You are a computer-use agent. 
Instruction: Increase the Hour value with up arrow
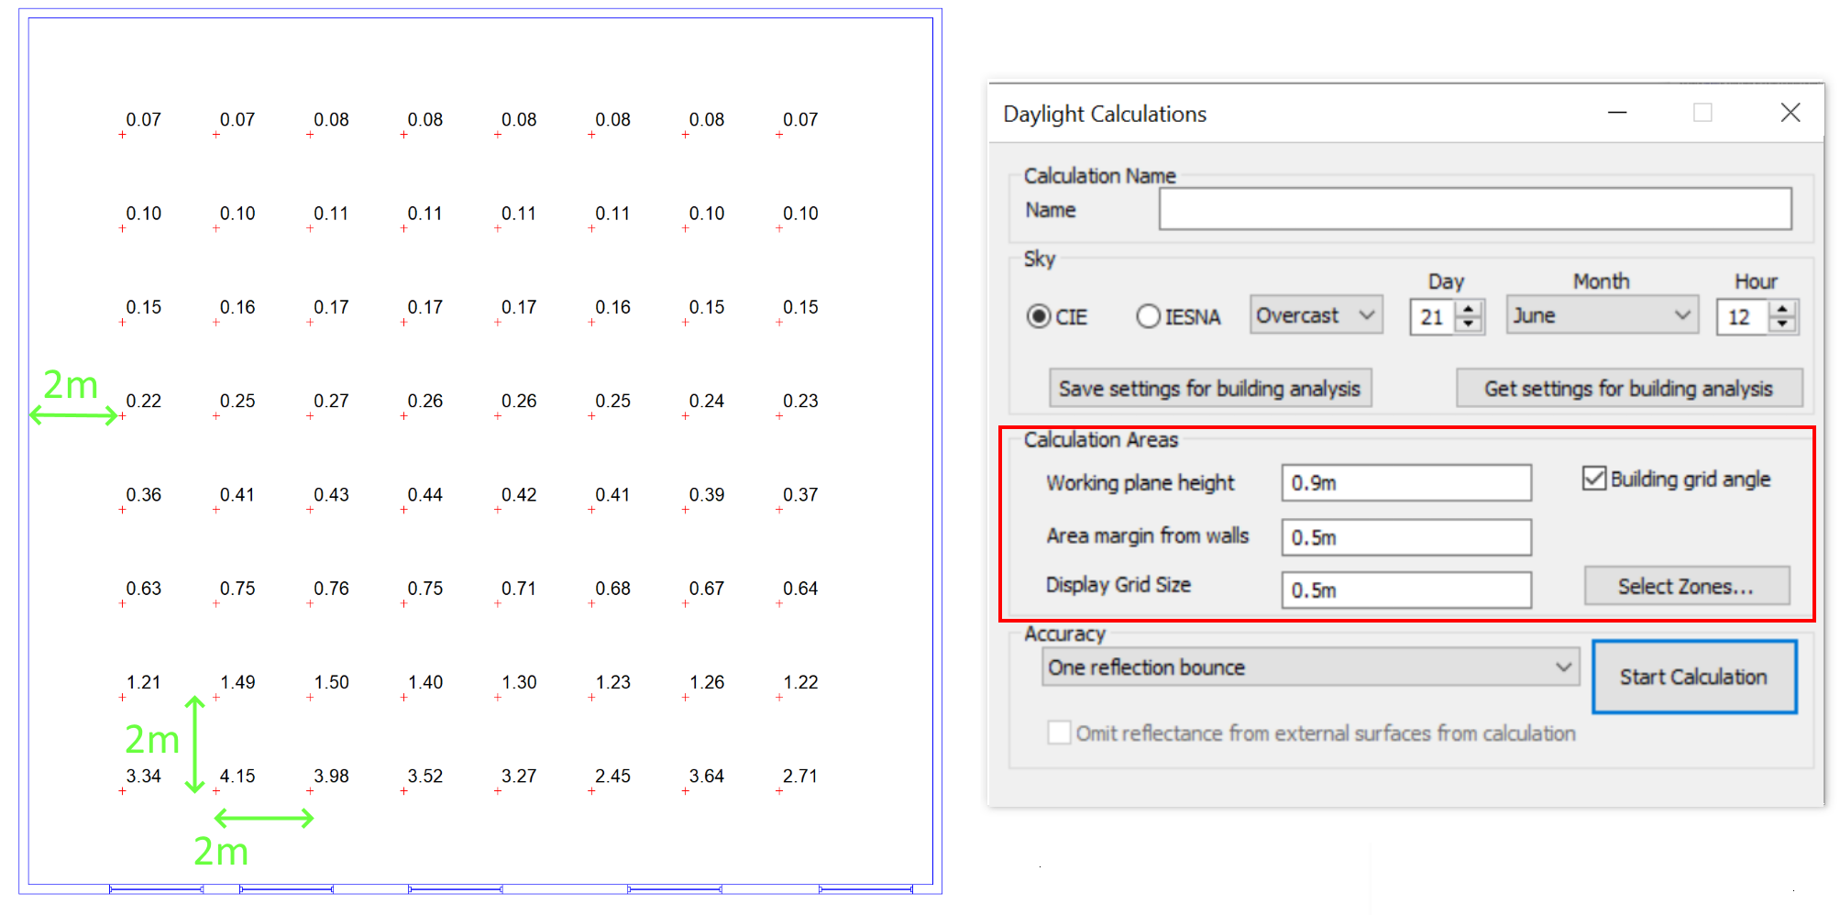tap(1782, 309)
